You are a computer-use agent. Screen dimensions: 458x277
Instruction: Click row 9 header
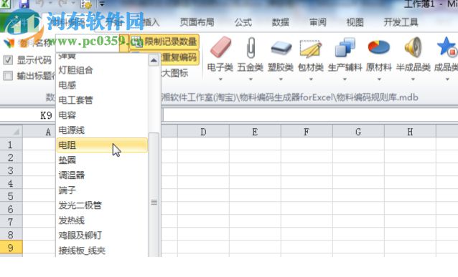pos(11,248)
